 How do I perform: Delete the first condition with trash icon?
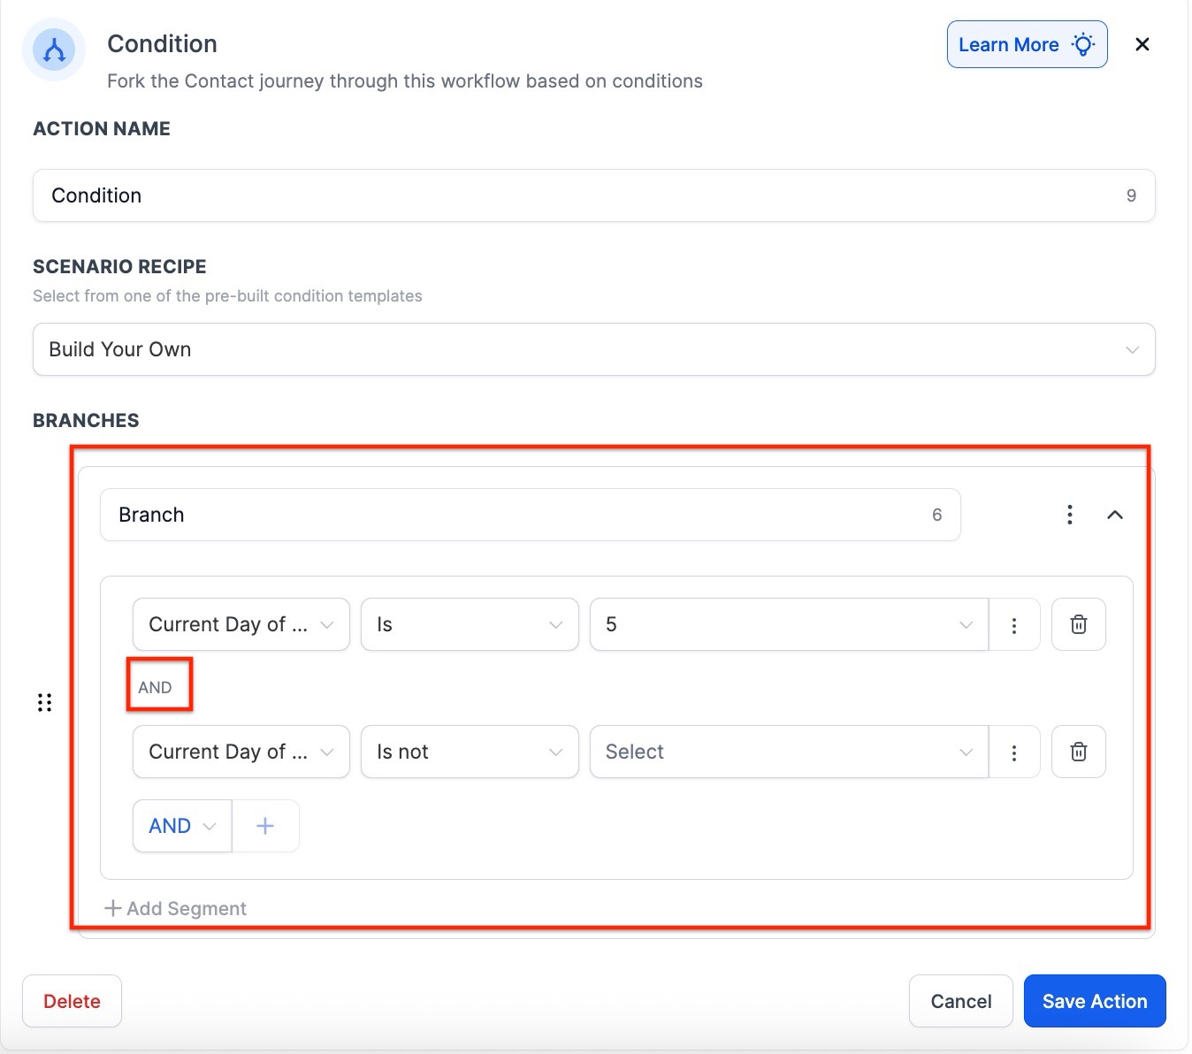(x=1078, y=624)
